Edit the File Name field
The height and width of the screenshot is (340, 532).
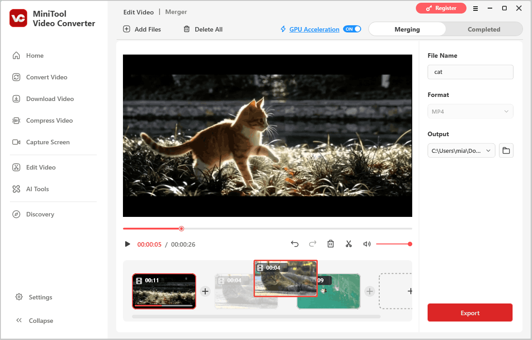click(x=470, y=72)
